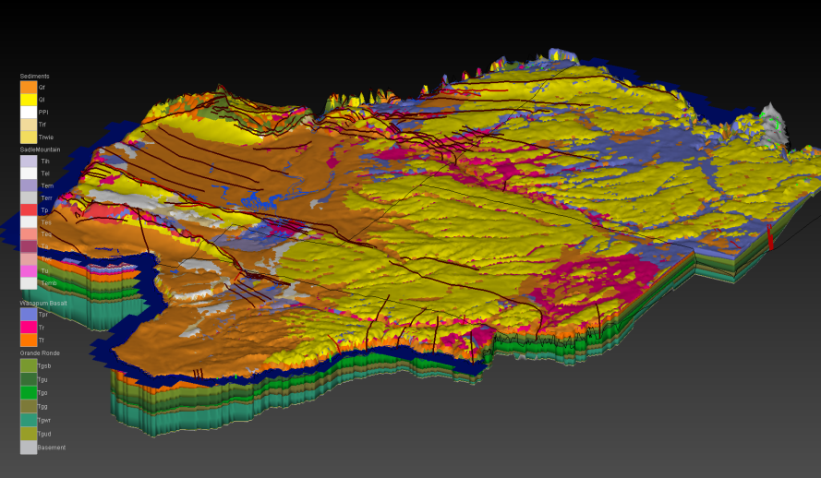Click the red Tp legend swatch

tap(29, 210)
